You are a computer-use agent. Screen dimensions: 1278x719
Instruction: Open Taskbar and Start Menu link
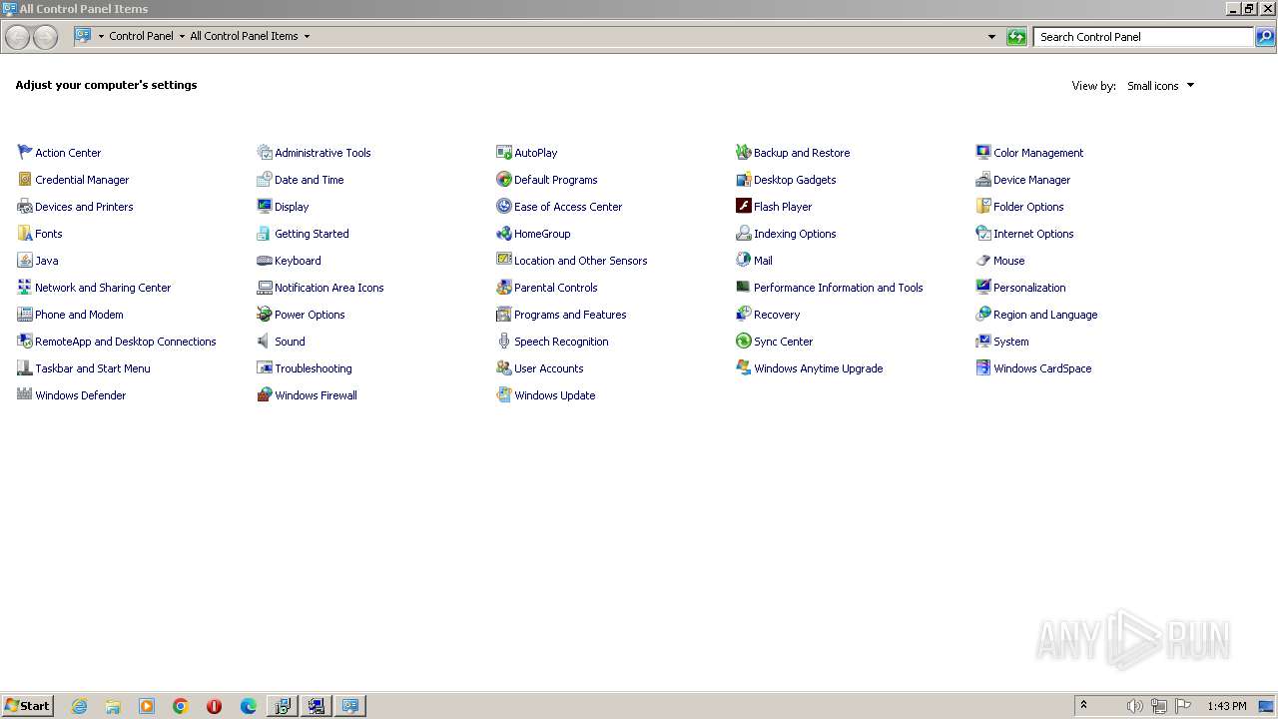click(93, 368)
